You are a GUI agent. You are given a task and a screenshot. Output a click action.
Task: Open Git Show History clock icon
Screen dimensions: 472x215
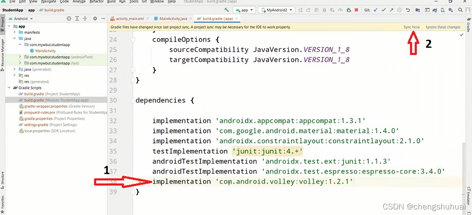click(x=399, y=10)
